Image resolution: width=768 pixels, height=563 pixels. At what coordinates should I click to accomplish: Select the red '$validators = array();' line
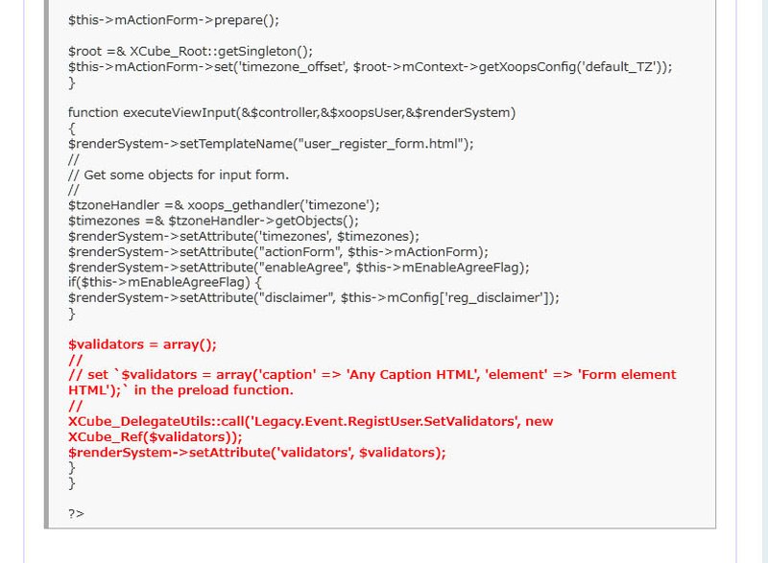[x=142, y=345]
